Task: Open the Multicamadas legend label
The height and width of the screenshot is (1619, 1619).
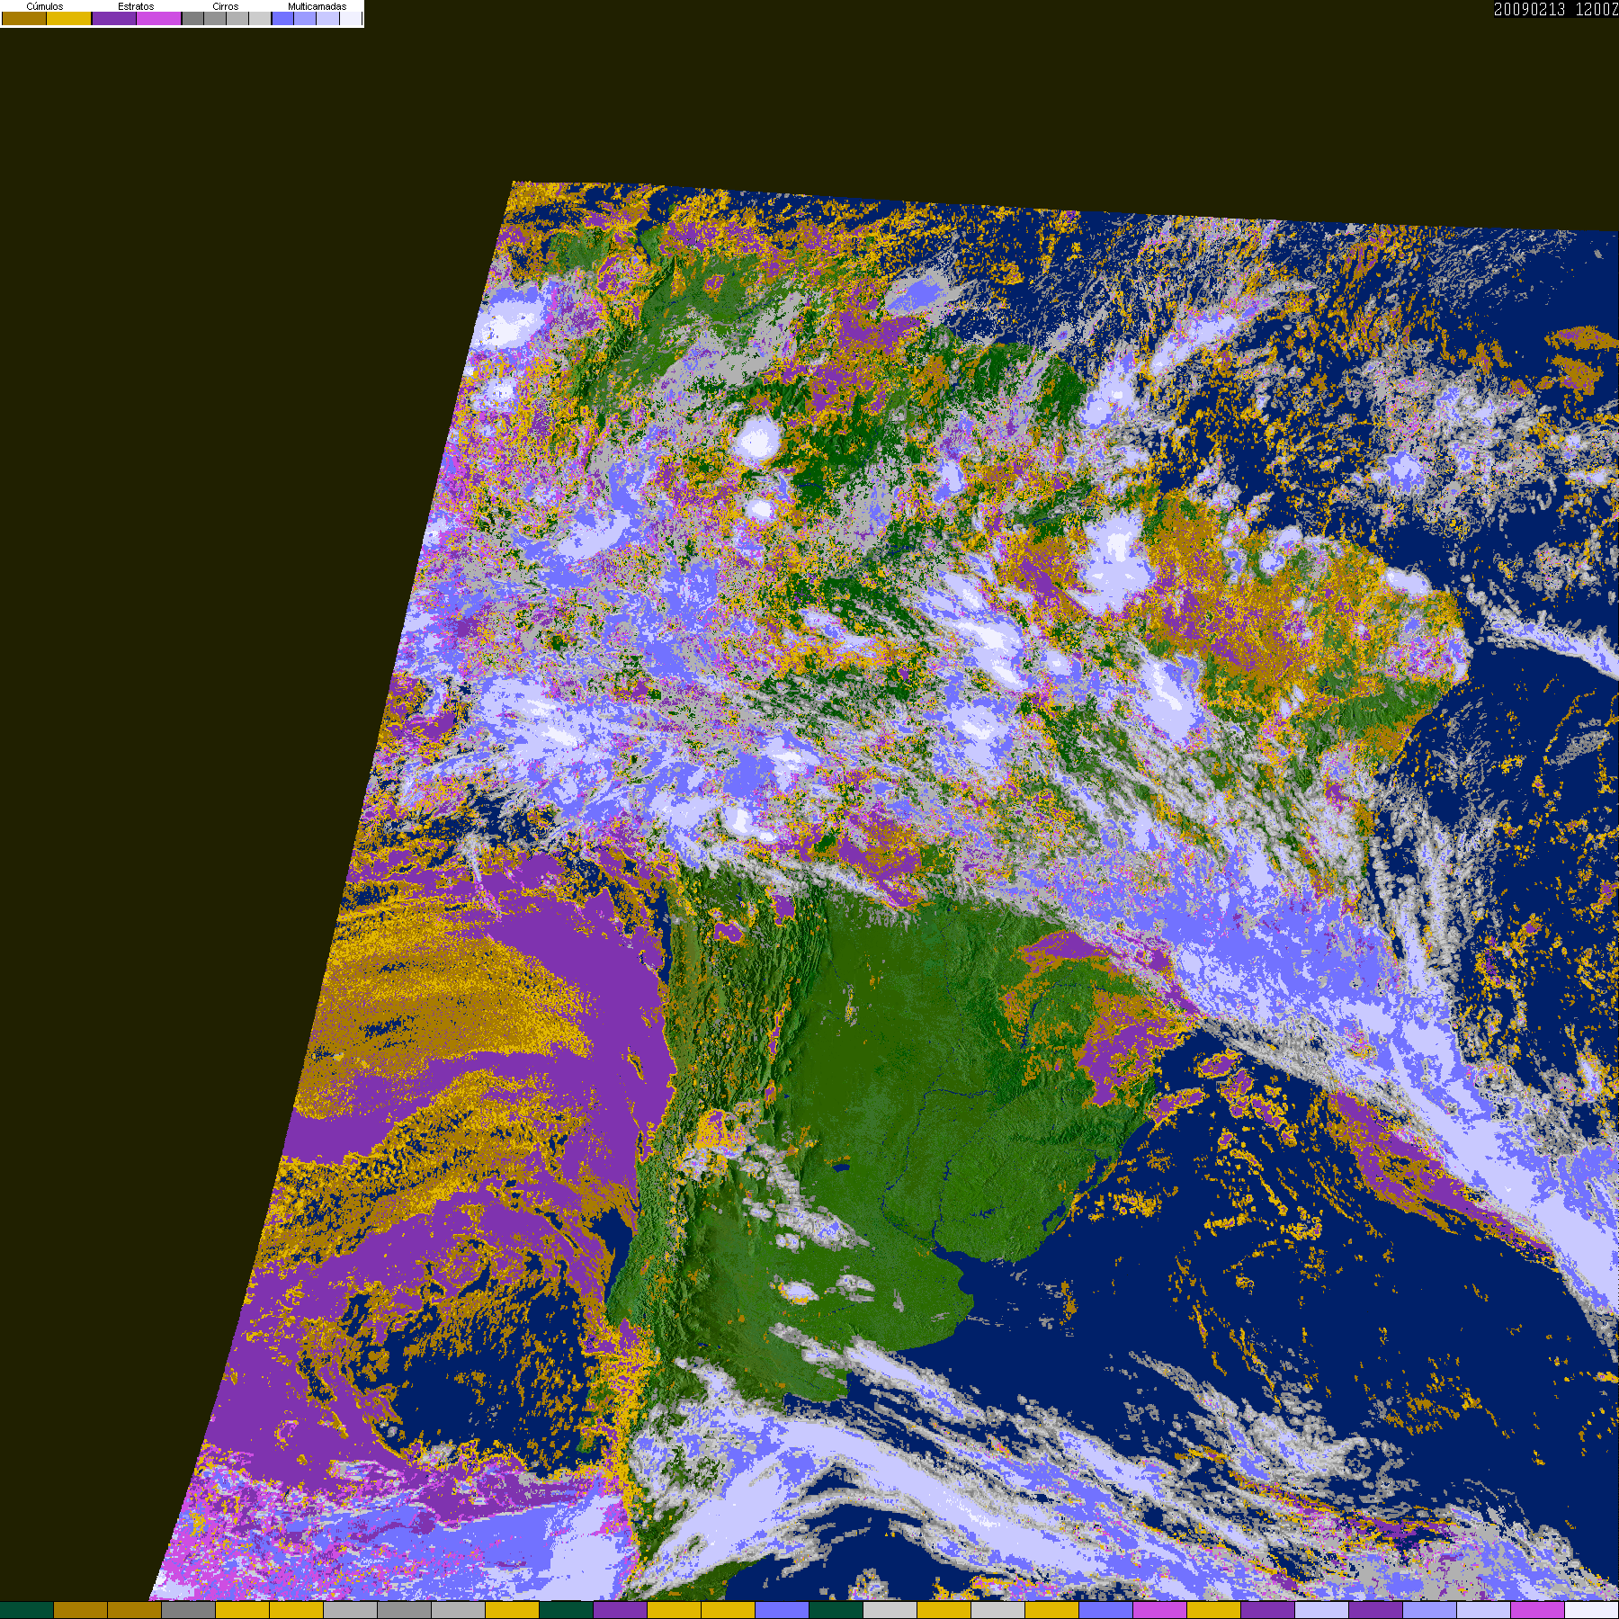Action: coord(317,6)
